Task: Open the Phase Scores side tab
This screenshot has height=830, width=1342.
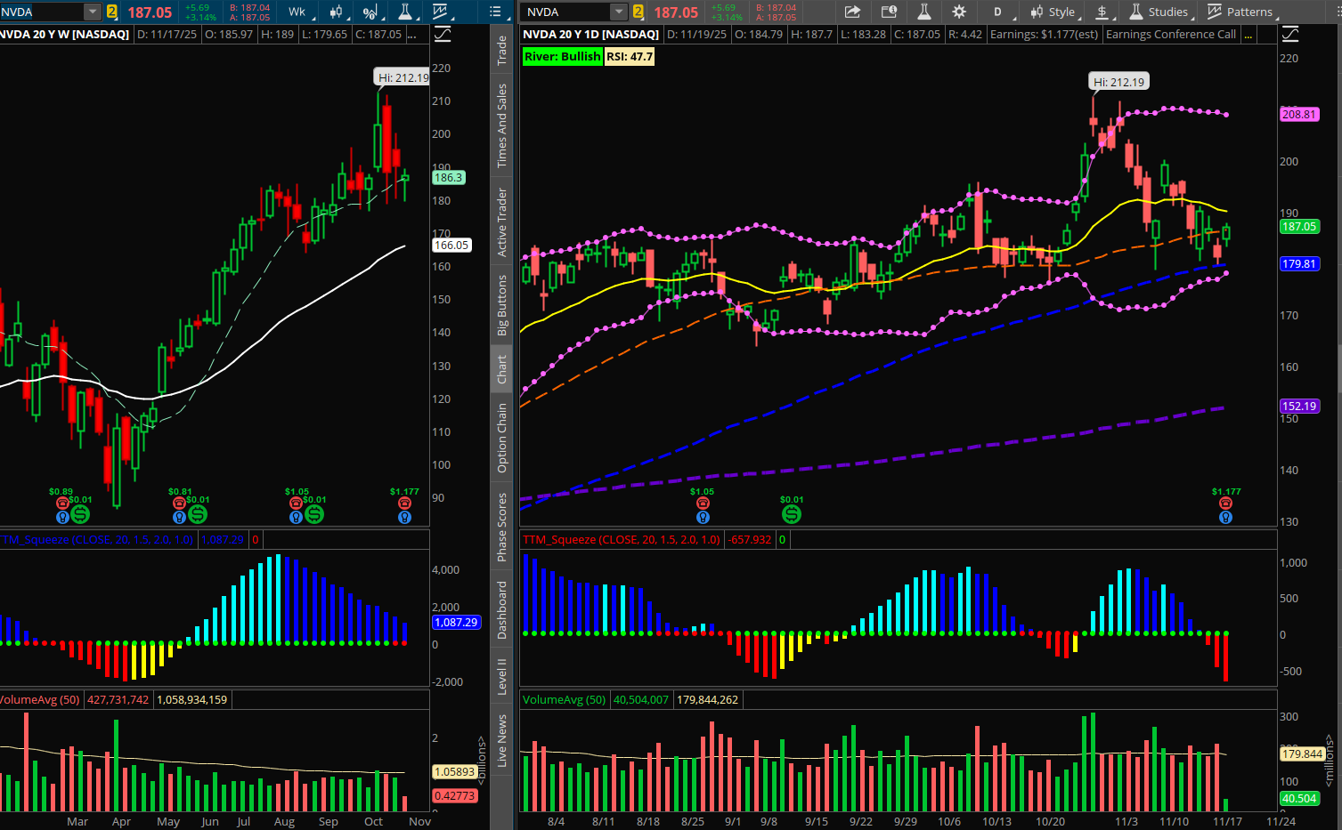Action: tap(502, 528)
